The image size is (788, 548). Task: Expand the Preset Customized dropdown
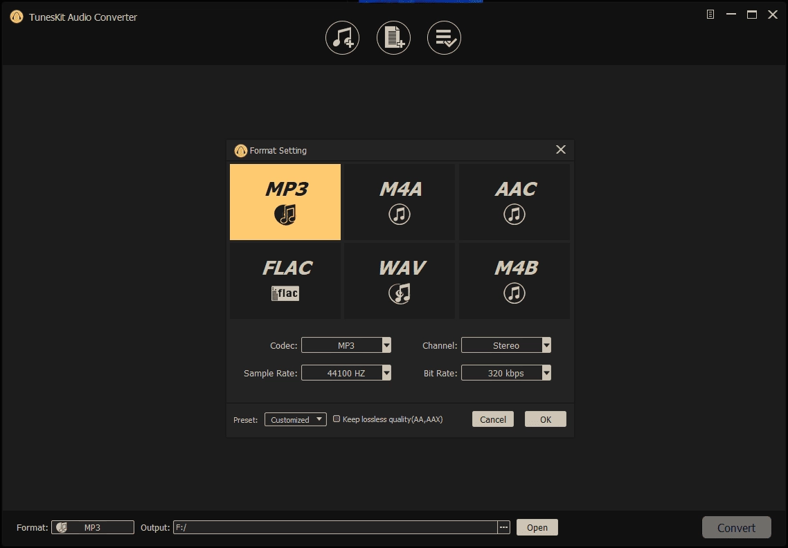[296, 419]
